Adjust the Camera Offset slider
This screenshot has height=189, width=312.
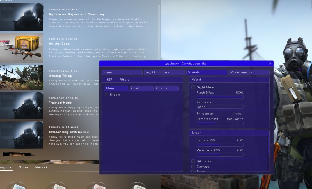pyautogui.click(x=220, y=123)
